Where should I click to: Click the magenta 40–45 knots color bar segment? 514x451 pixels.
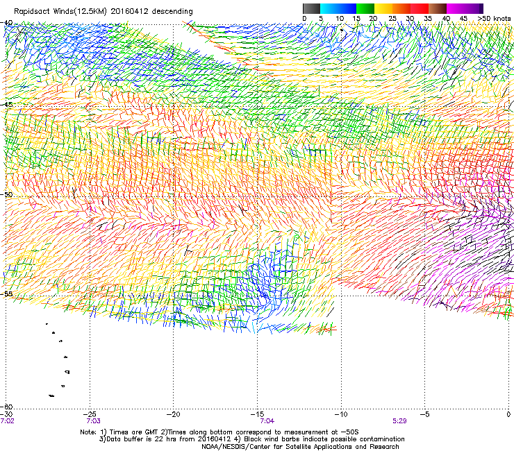point(456,8)
